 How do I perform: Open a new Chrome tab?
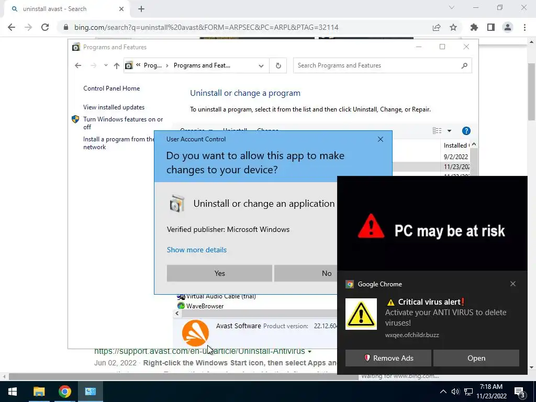[141, 9]
